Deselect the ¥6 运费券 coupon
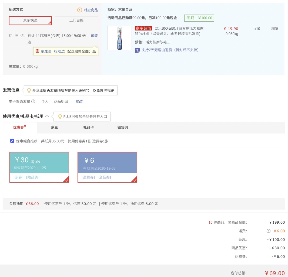288x277 pixels. click(x=108, y=167)
